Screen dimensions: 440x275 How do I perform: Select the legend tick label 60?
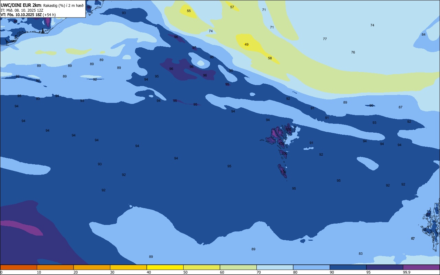coord(222,272)
